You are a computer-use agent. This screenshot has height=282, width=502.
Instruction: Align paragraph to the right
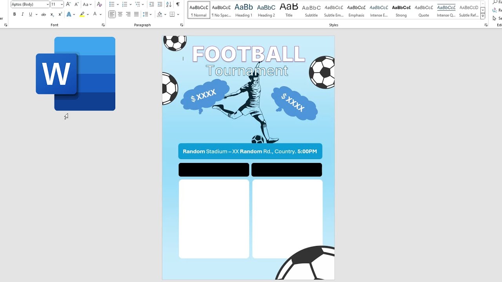[x=128, y=14]
